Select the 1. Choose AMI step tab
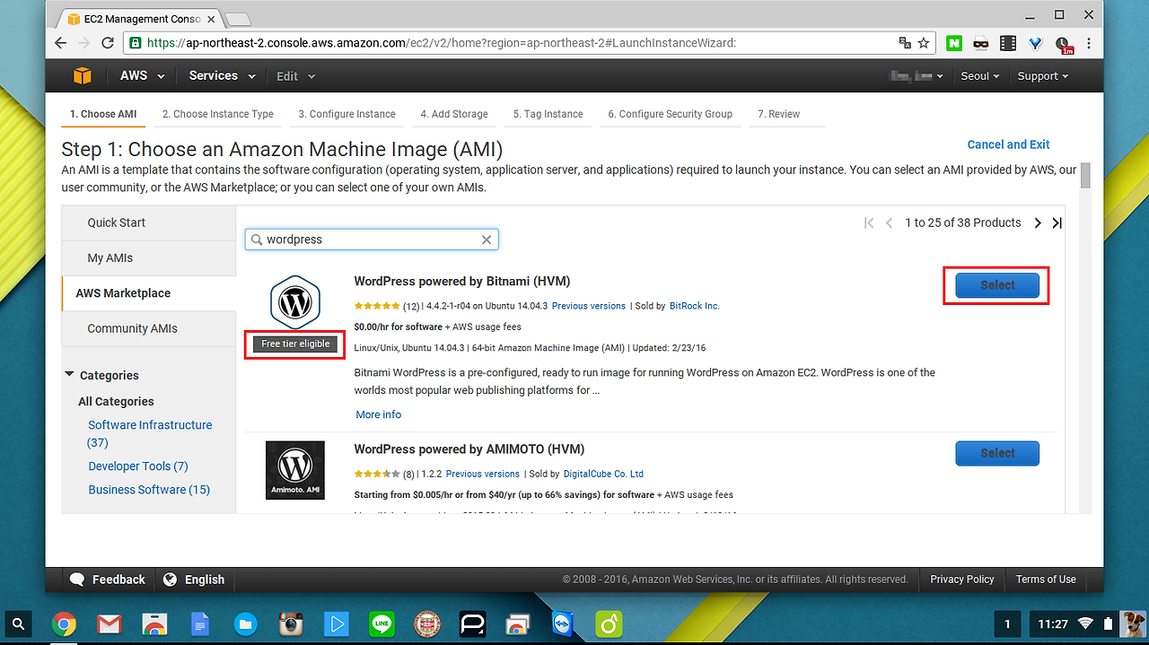Screen dimensions: 1149x645 coord(103,114)
